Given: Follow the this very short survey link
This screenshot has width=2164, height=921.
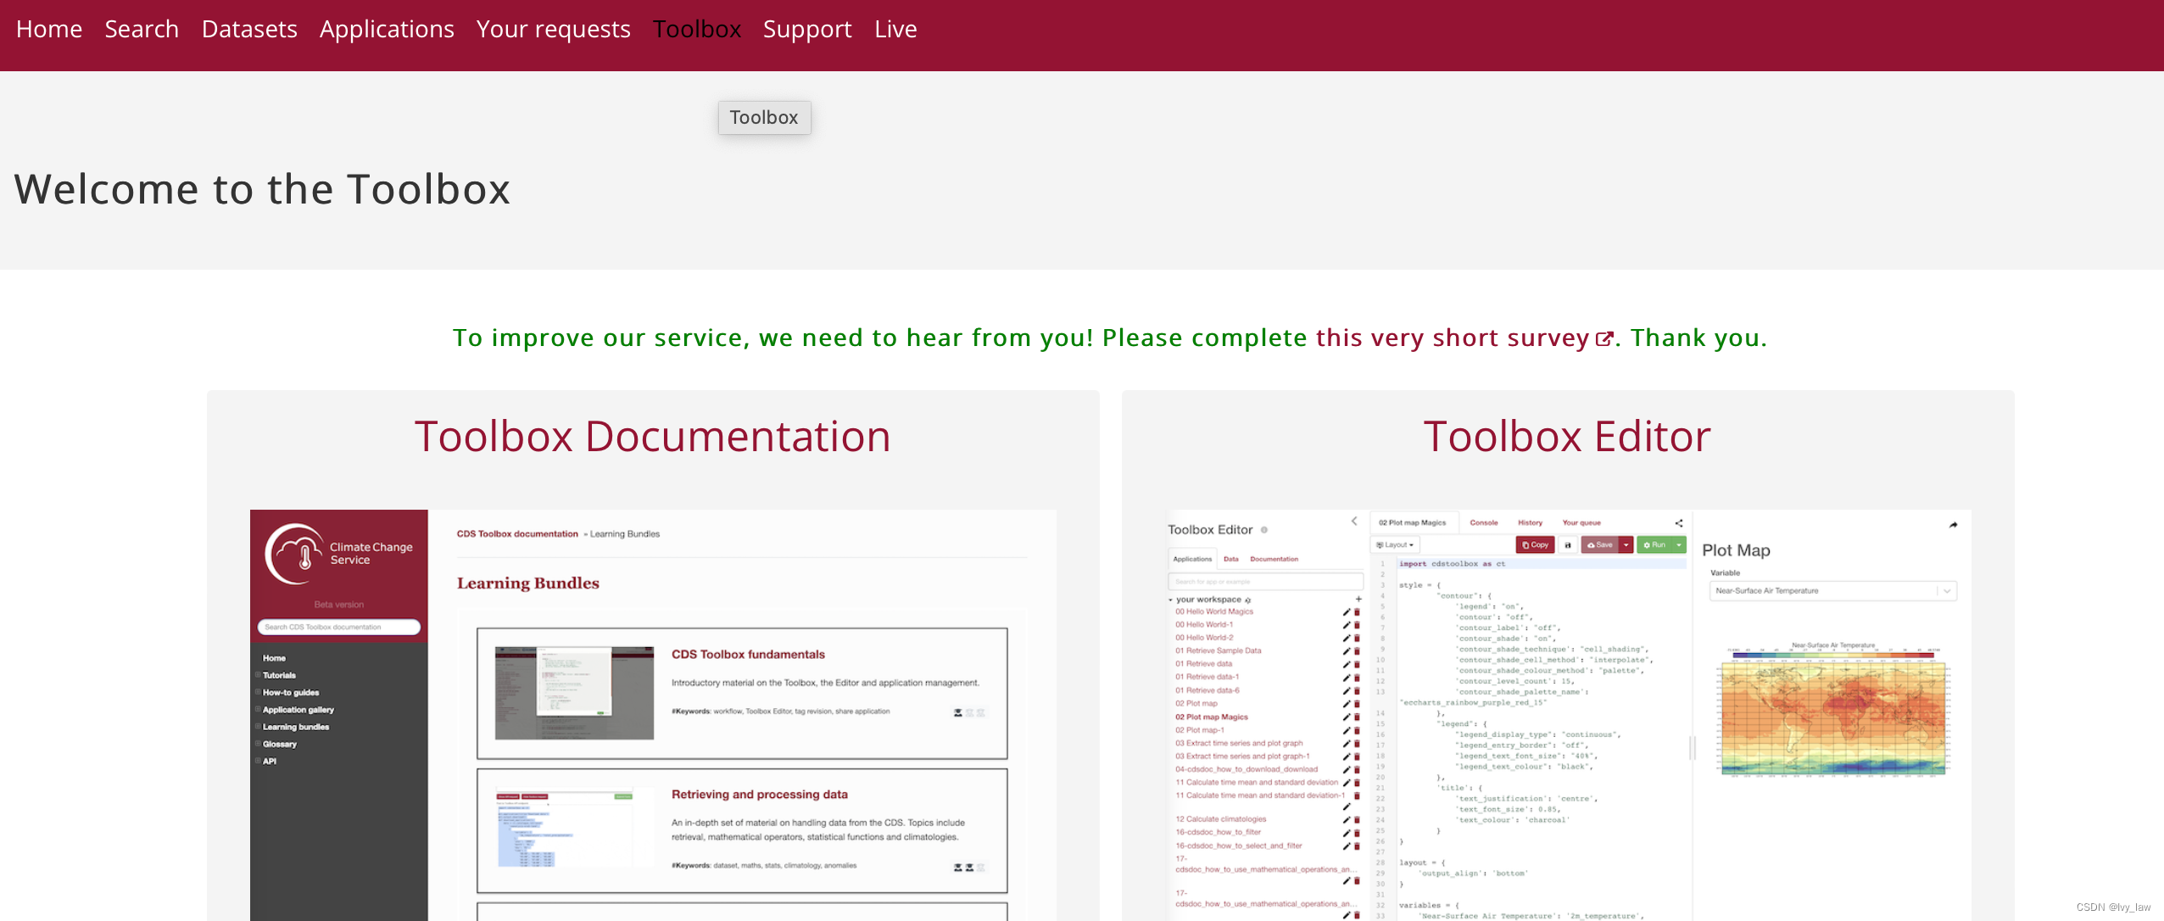Looking at the screenshot, I should pos(1452,338).
